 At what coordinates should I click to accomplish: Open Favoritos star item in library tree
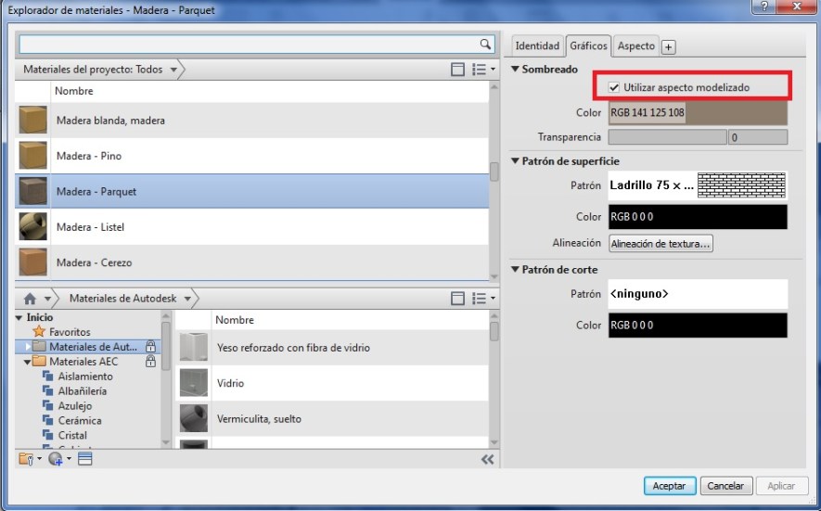tap(70, 331)
